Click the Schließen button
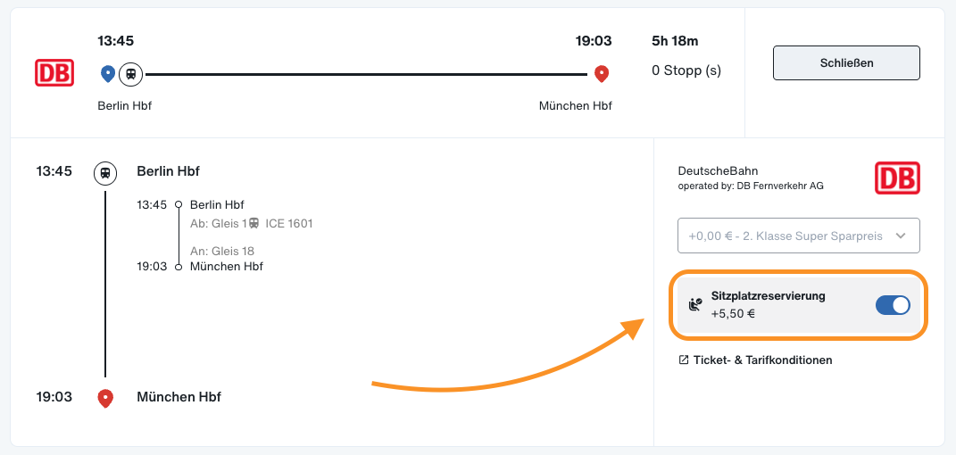Viewport: 956px width, 455px height. click(846, 62)
